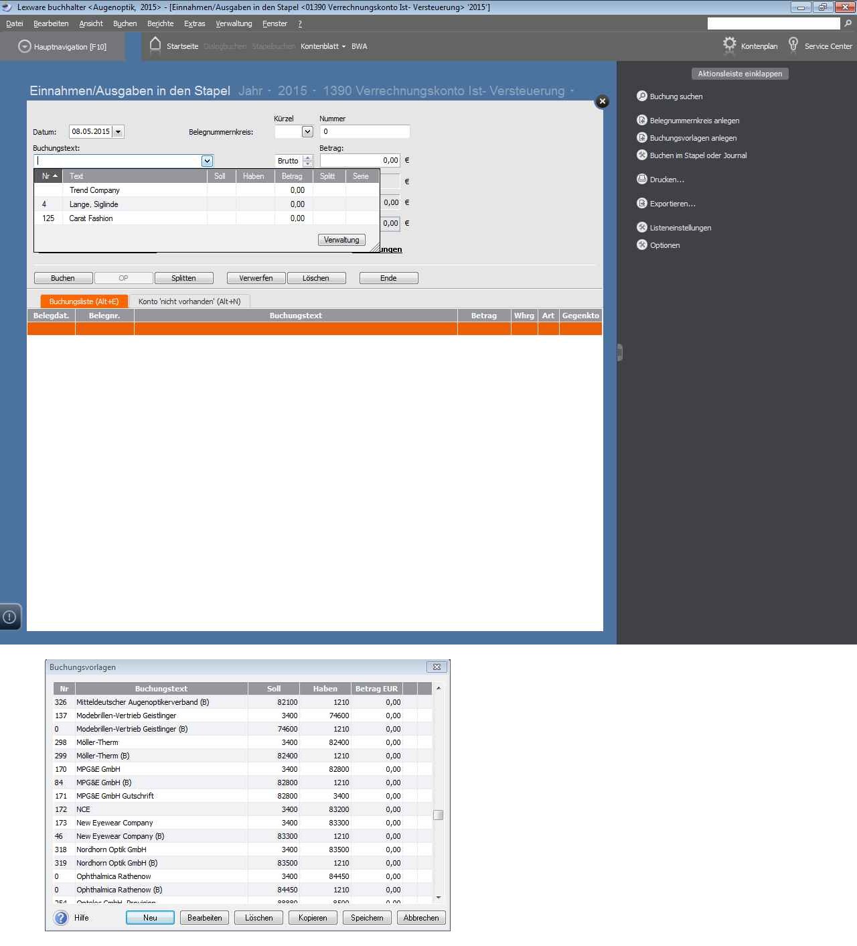Click the Startseite home icon

(x=155, y=45)
